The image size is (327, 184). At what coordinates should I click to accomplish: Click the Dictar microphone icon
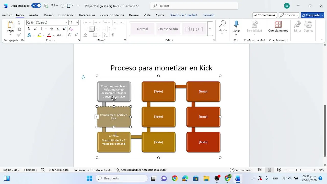(x=236, y=24)
